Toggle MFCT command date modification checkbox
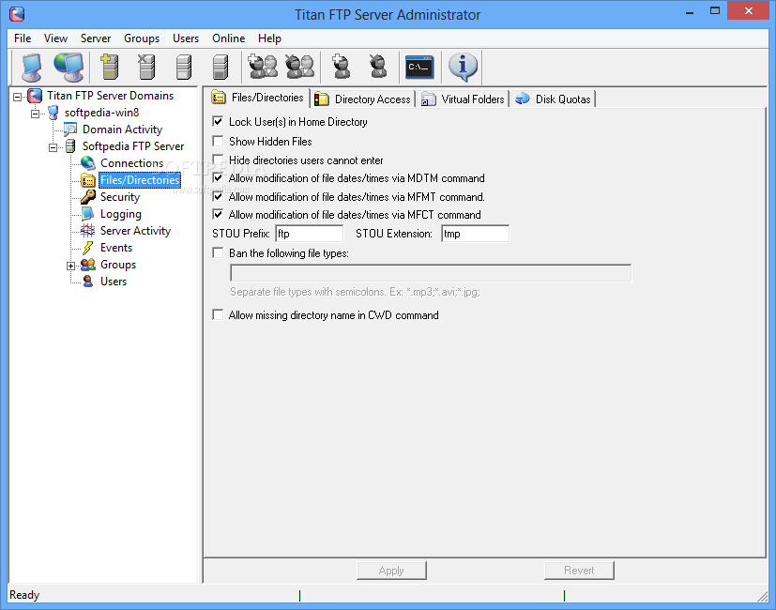This screenshot has width=776, height=610. [x=218, y=214]
